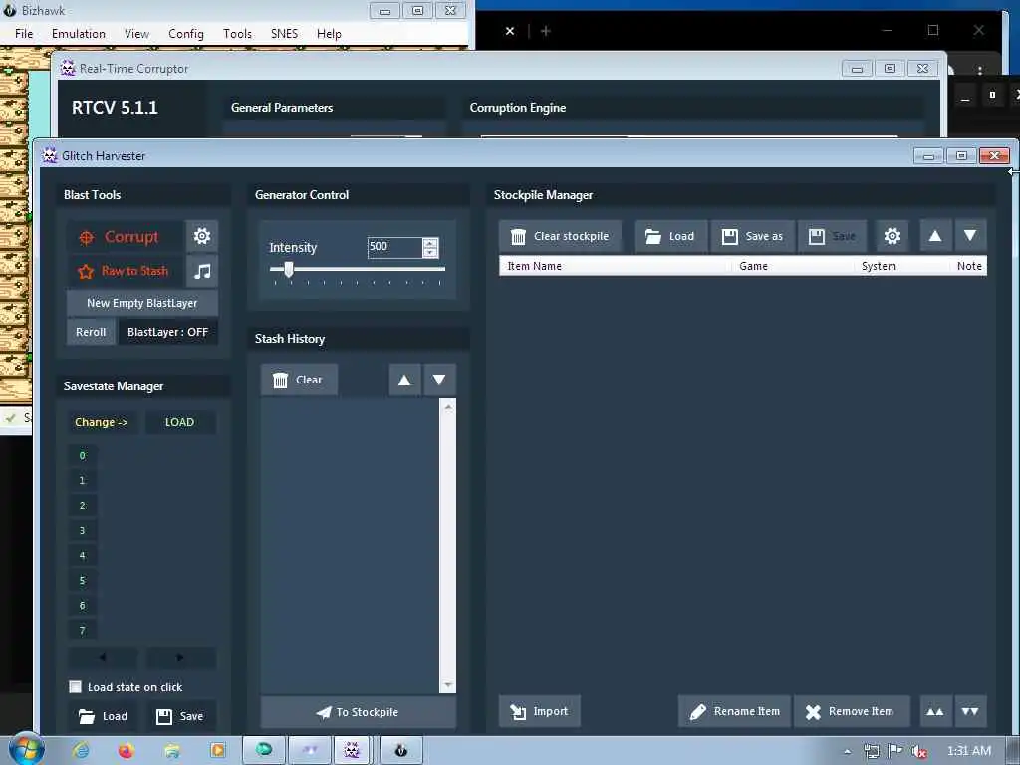Select savestate slot 3

coord(82,531)
